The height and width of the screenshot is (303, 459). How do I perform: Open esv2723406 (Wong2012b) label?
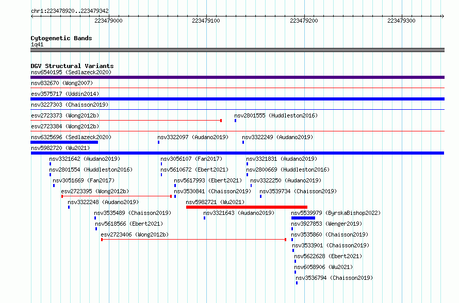[x=135, y=234]
